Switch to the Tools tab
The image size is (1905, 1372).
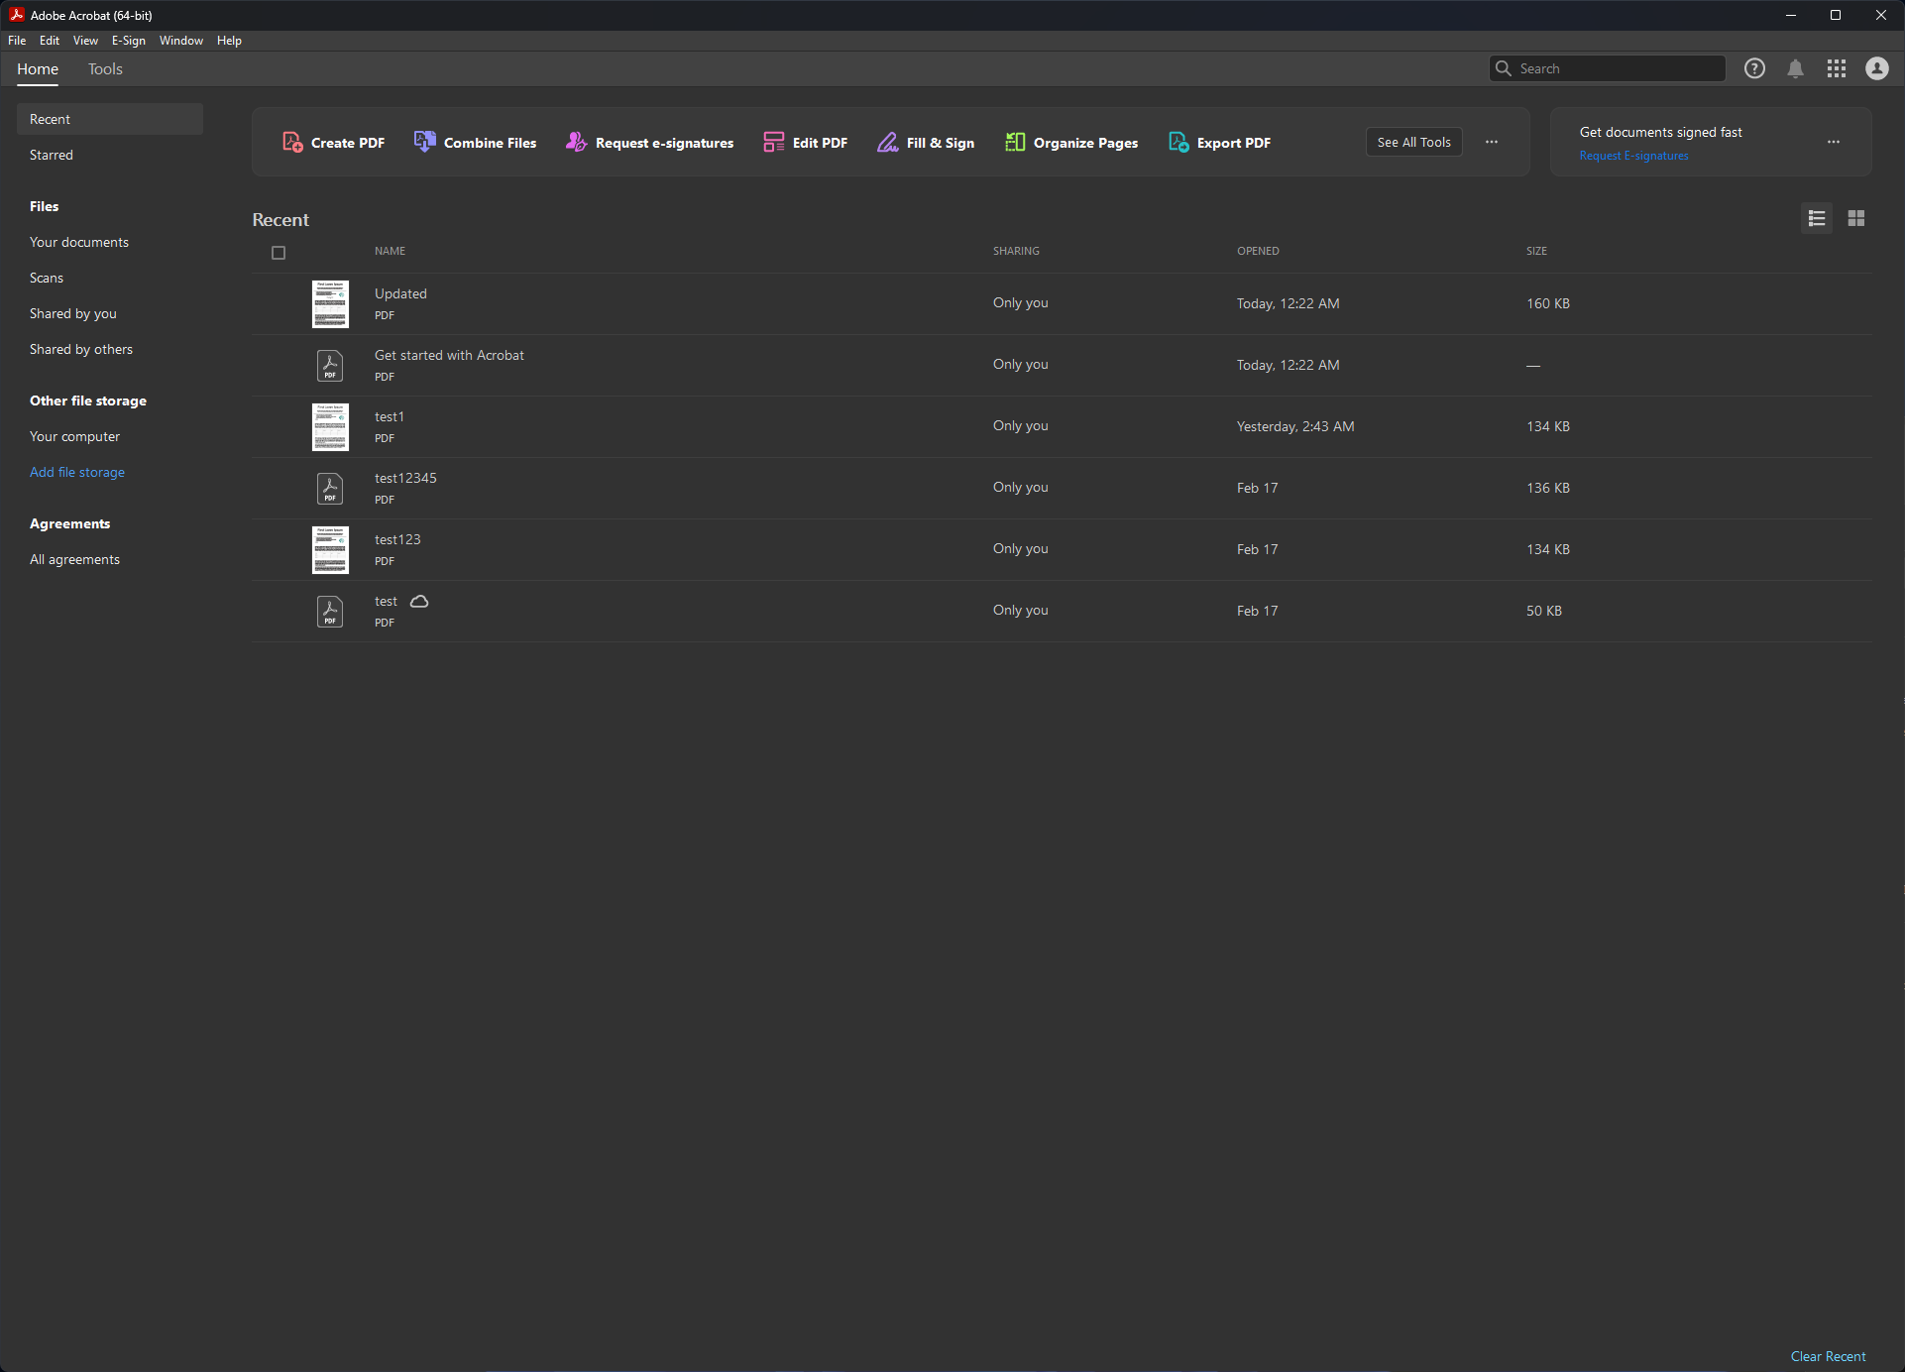(105, 69)
